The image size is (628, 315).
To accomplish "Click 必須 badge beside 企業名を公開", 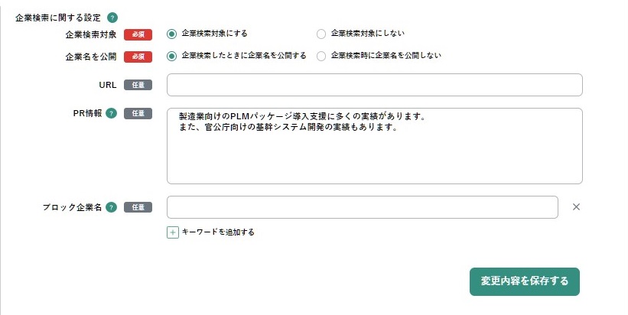I will [x=138, y=57].
